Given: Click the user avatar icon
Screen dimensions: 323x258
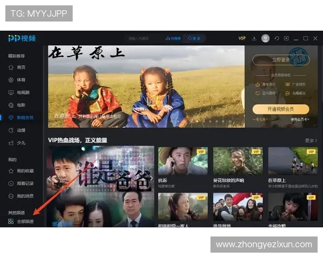Looking at the screenshot, I should [265, 39].
